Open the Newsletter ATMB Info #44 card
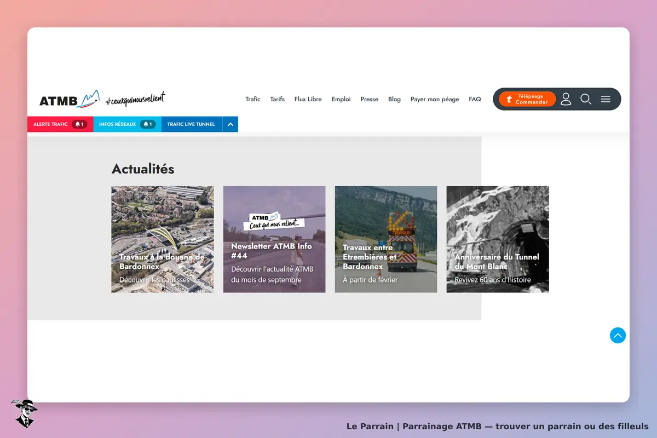 (x=274, y=239)
